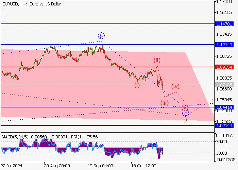Image resolution: width=238 pixels, height=170 pixels.
Task: Click the gray 1.07185 current price label
Action: pyautogui.click(x=224, y=85)
